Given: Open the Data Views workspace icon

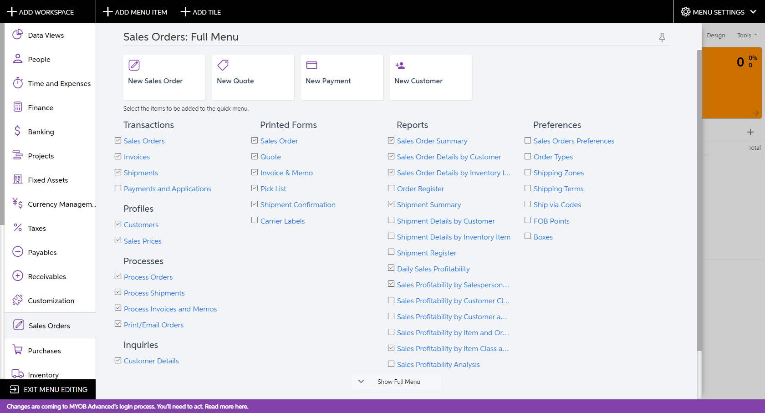Looking at the screenshot, I should [x=18, y=35].
